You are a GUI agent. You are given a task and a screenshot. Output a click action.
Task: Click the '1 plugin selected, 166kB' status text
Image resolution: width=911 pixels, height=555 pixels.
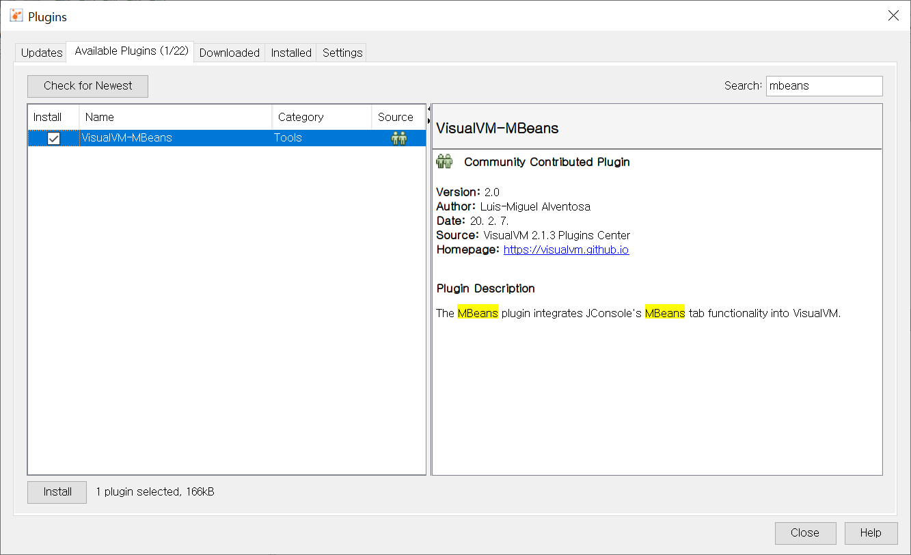pos(155,491)
